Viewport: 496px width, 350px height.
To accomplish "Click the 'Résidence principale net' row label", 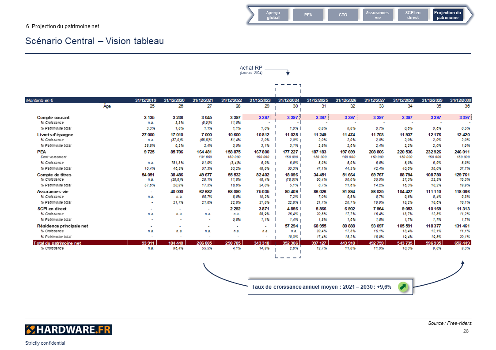I will 62,226.
